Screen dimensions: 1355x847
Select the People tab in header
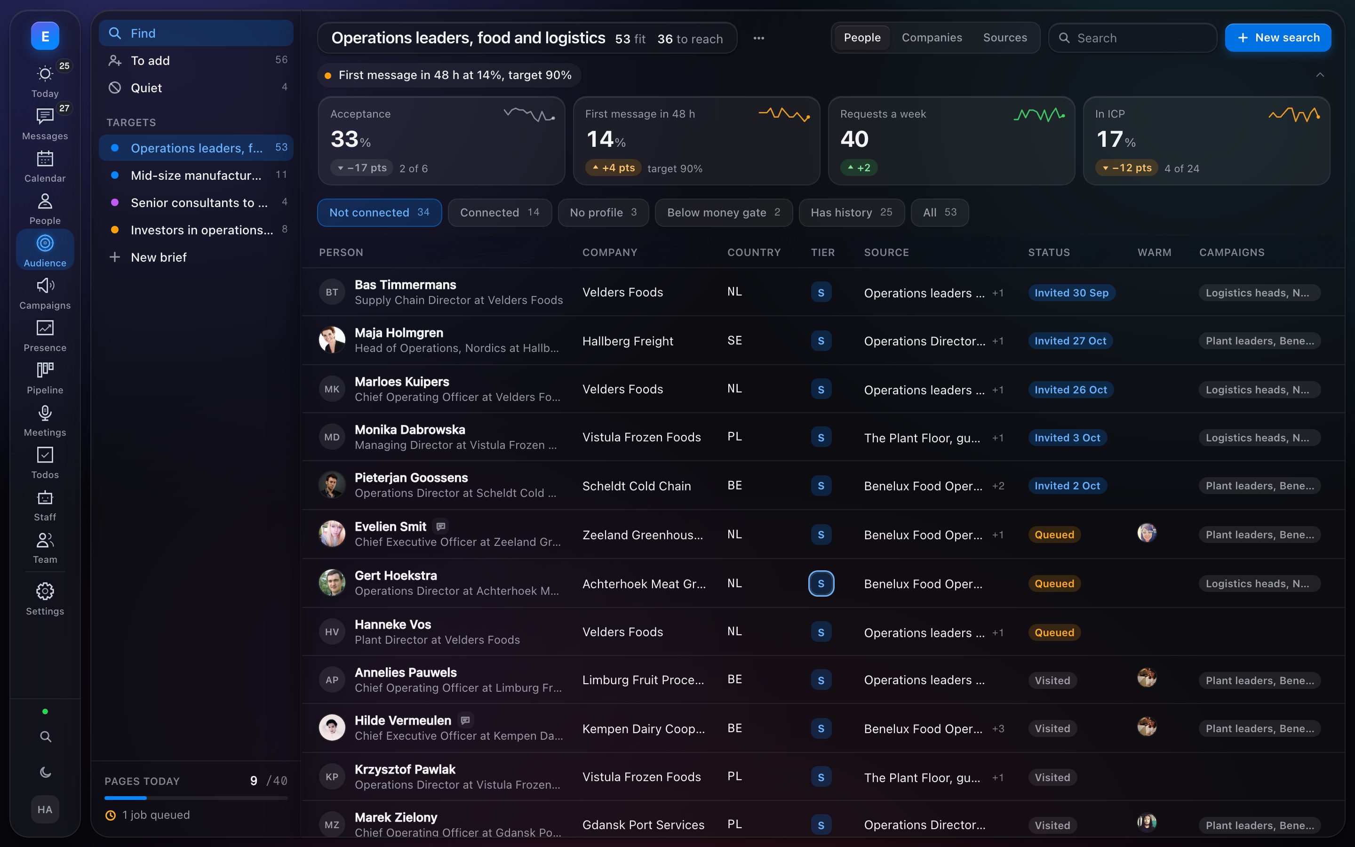tap(862, 38)
